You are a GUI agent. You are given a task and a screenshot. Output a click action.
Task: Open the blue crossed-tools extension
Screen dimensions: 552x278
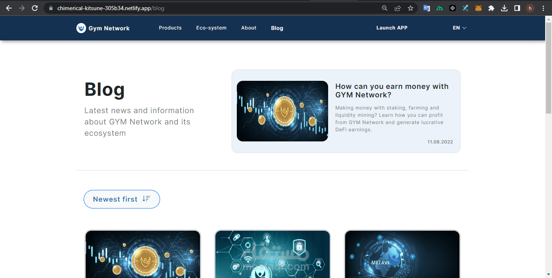466,8
